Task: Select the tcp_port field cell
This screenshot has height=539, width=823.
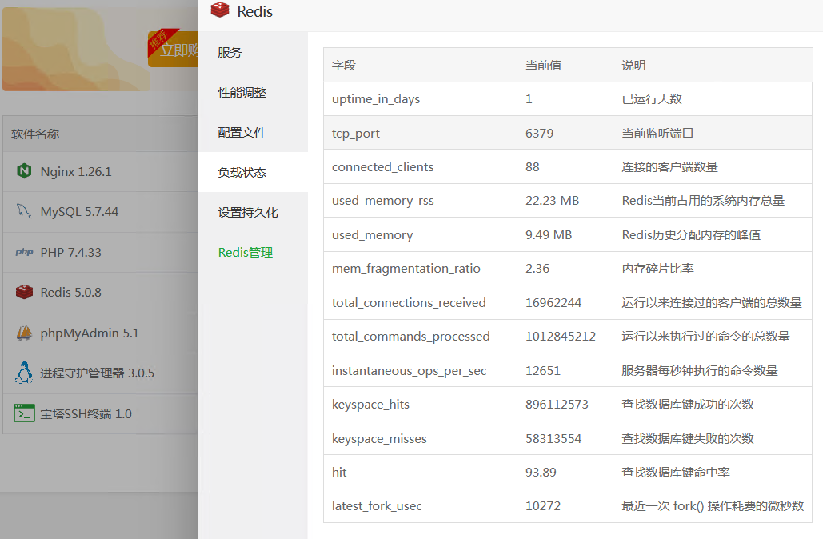Action: 421,133
